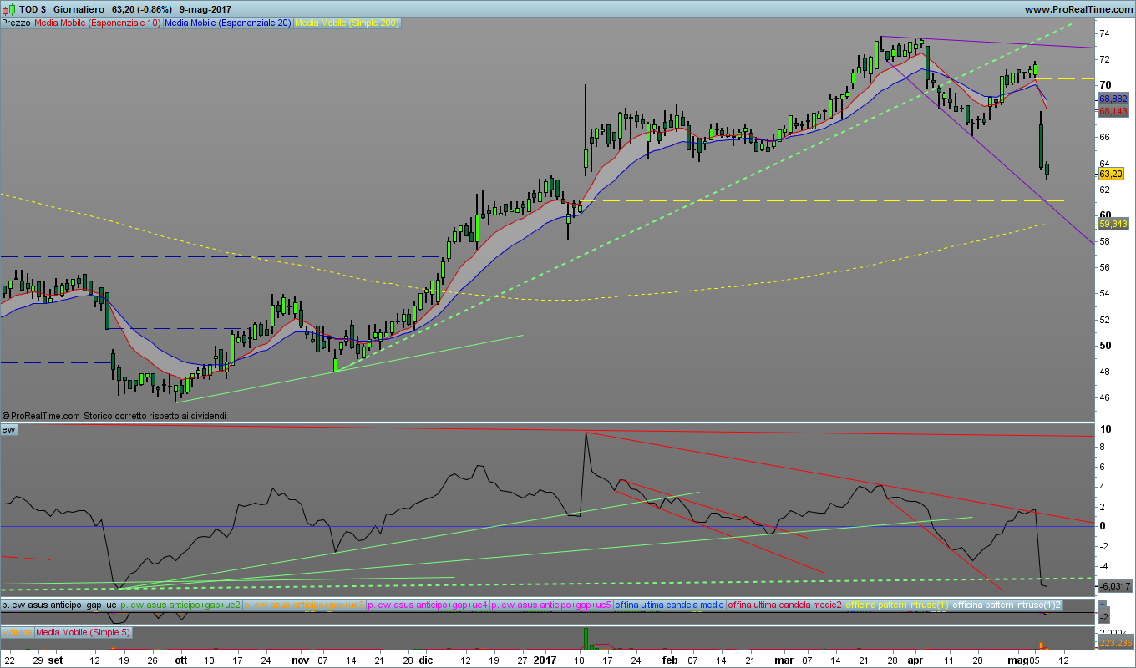Click the 68,882 blue EMA value tag
This screenshot has height=668, width=1136.
[x=1113, y=99]
